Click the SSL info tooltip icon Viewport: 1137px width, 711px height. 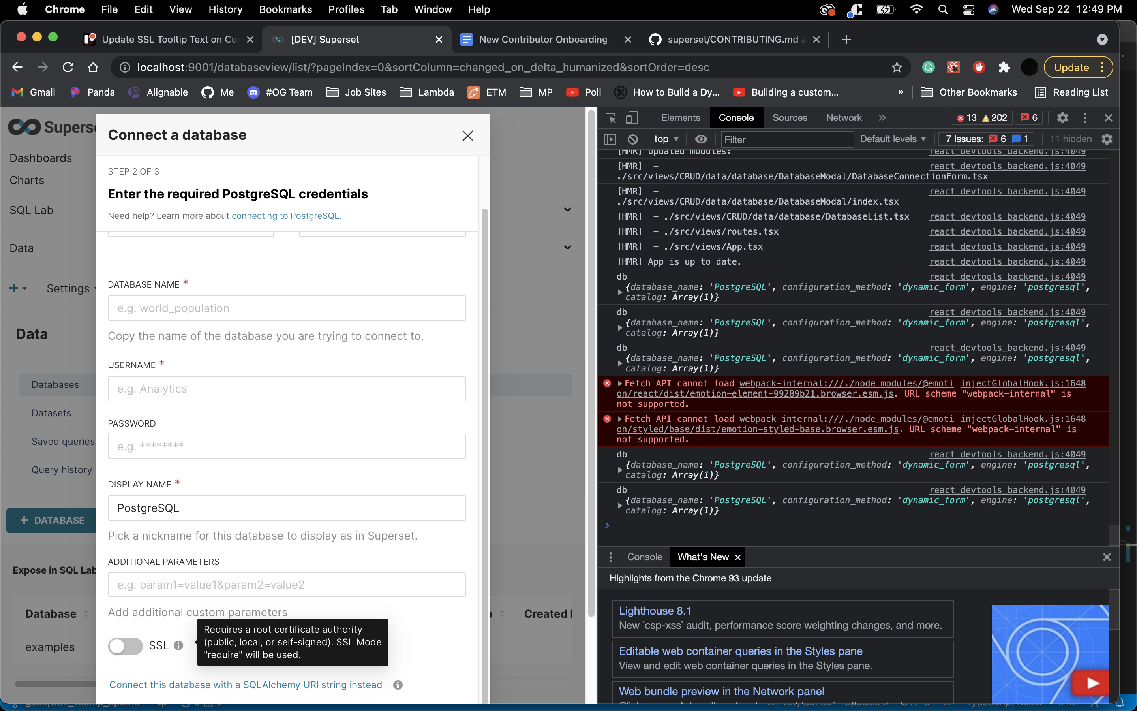[x=178, y=646]
